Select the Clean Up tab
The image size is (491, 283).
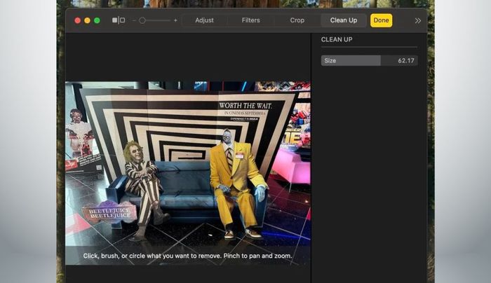[x=344, y=20]
